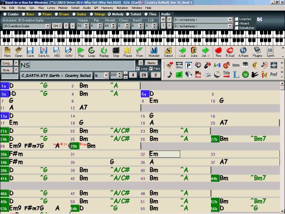Pause the song with Pause icon
285x214 pixels.
coord(127,52)
